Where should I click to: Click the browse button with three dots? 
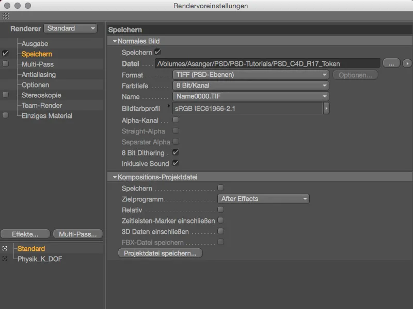(391, 63)
